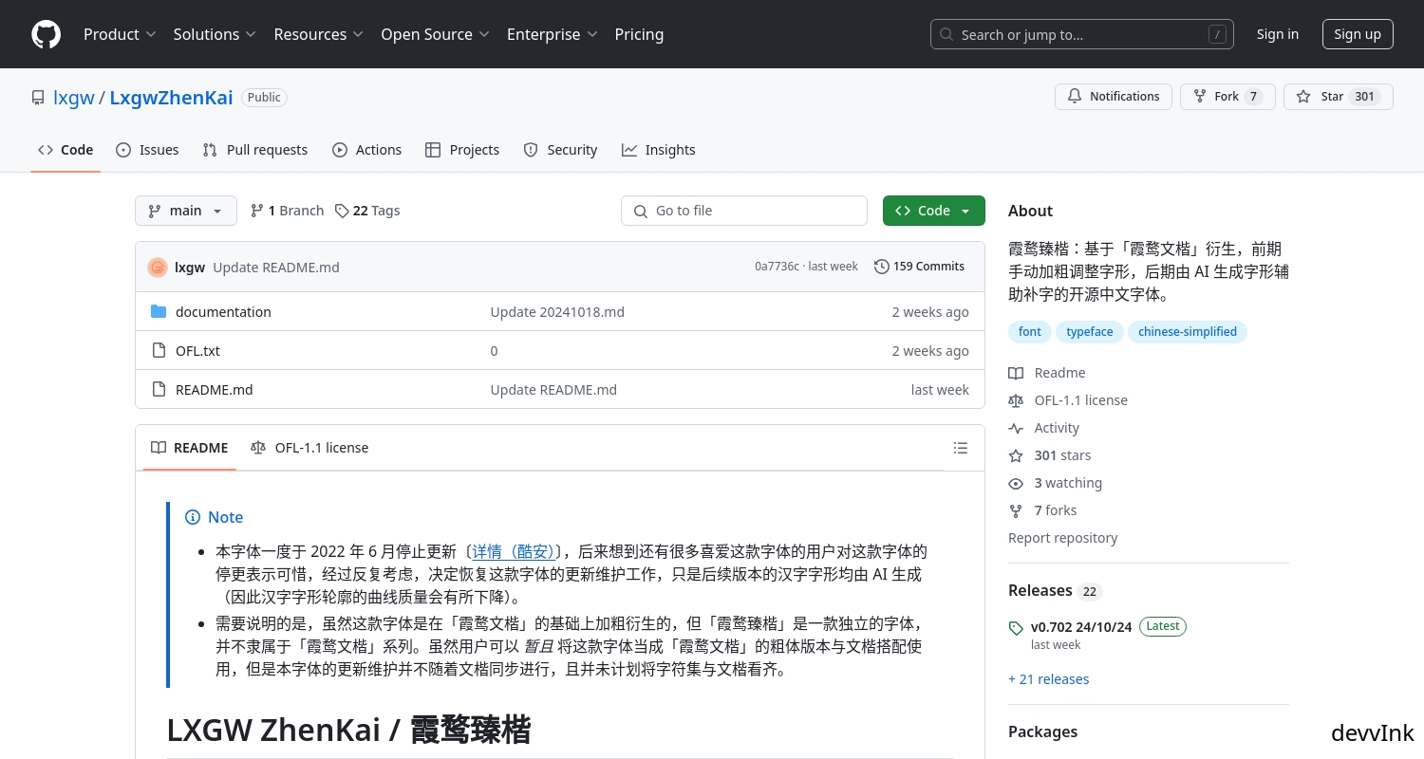Click the Notifications bell button

1113,97
